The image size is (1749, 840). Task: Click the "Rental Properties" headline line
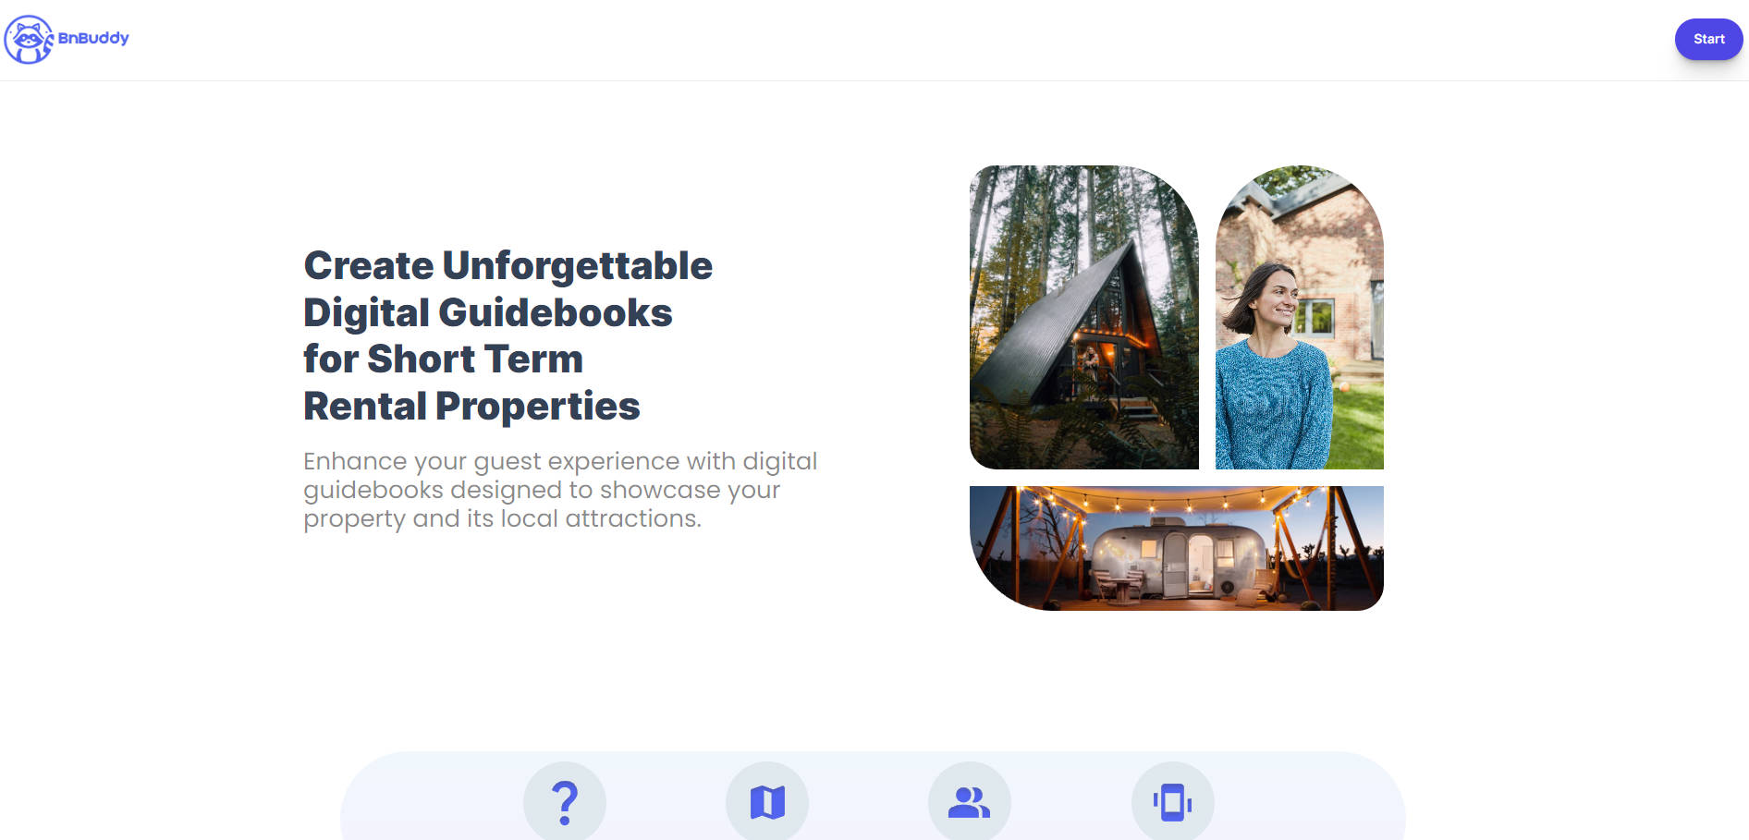(x=471, y=407)
